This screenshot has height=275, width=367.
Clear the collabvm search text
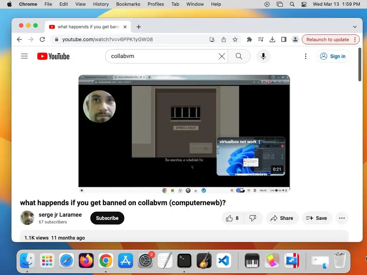221,56
